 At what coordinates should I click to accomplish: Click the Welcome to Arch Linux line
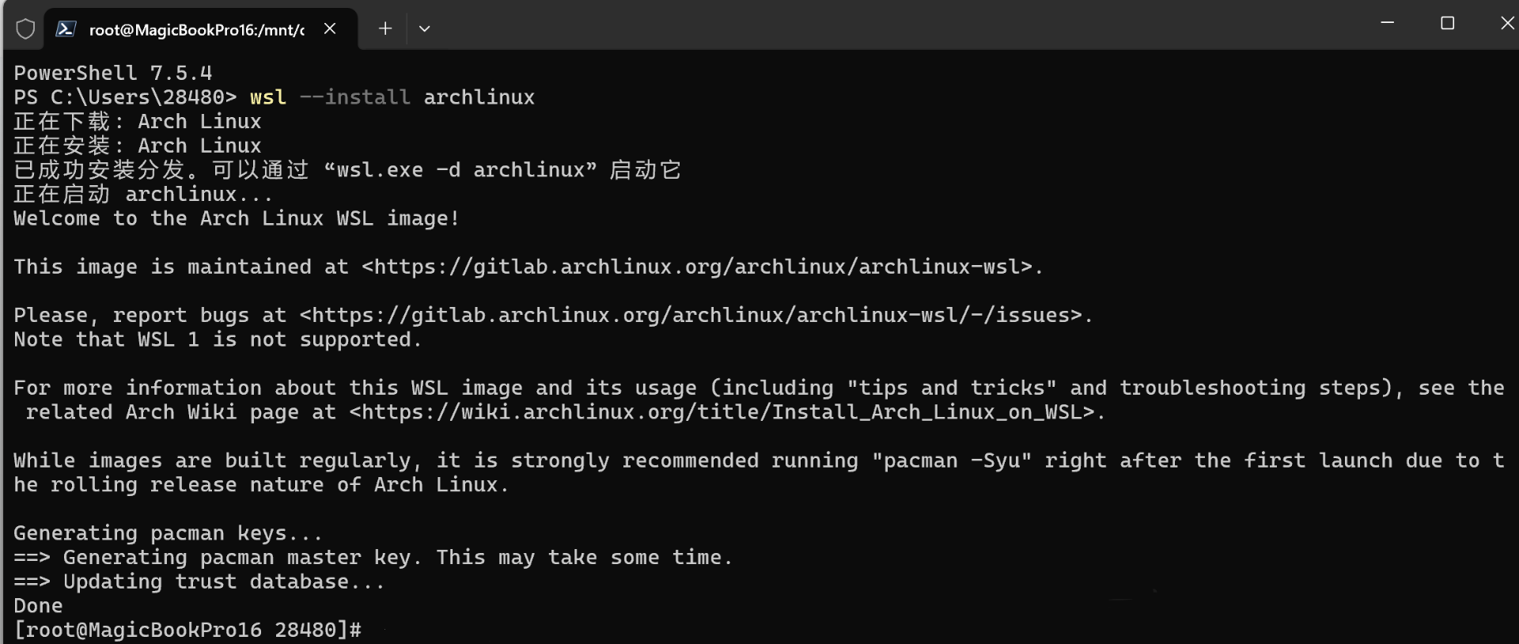(x=235, y=218)
